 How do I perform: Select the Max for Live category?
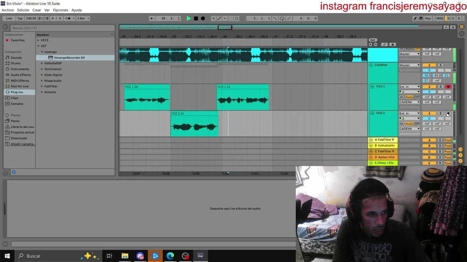[20, 86]
